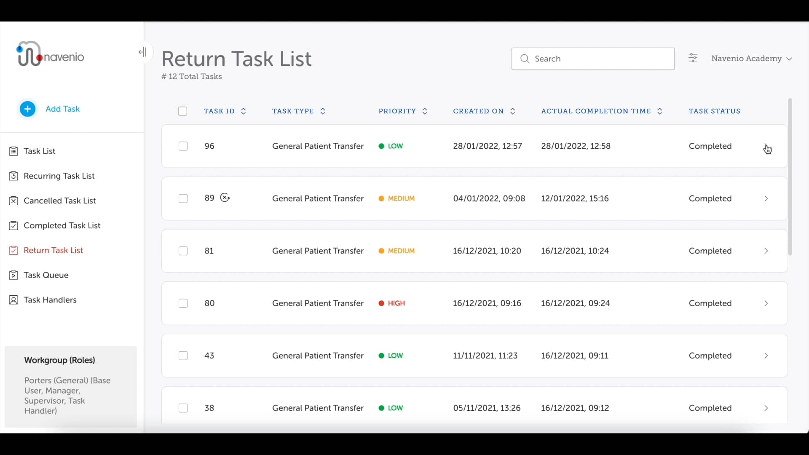Open Task Queue page

coord(46,276)
